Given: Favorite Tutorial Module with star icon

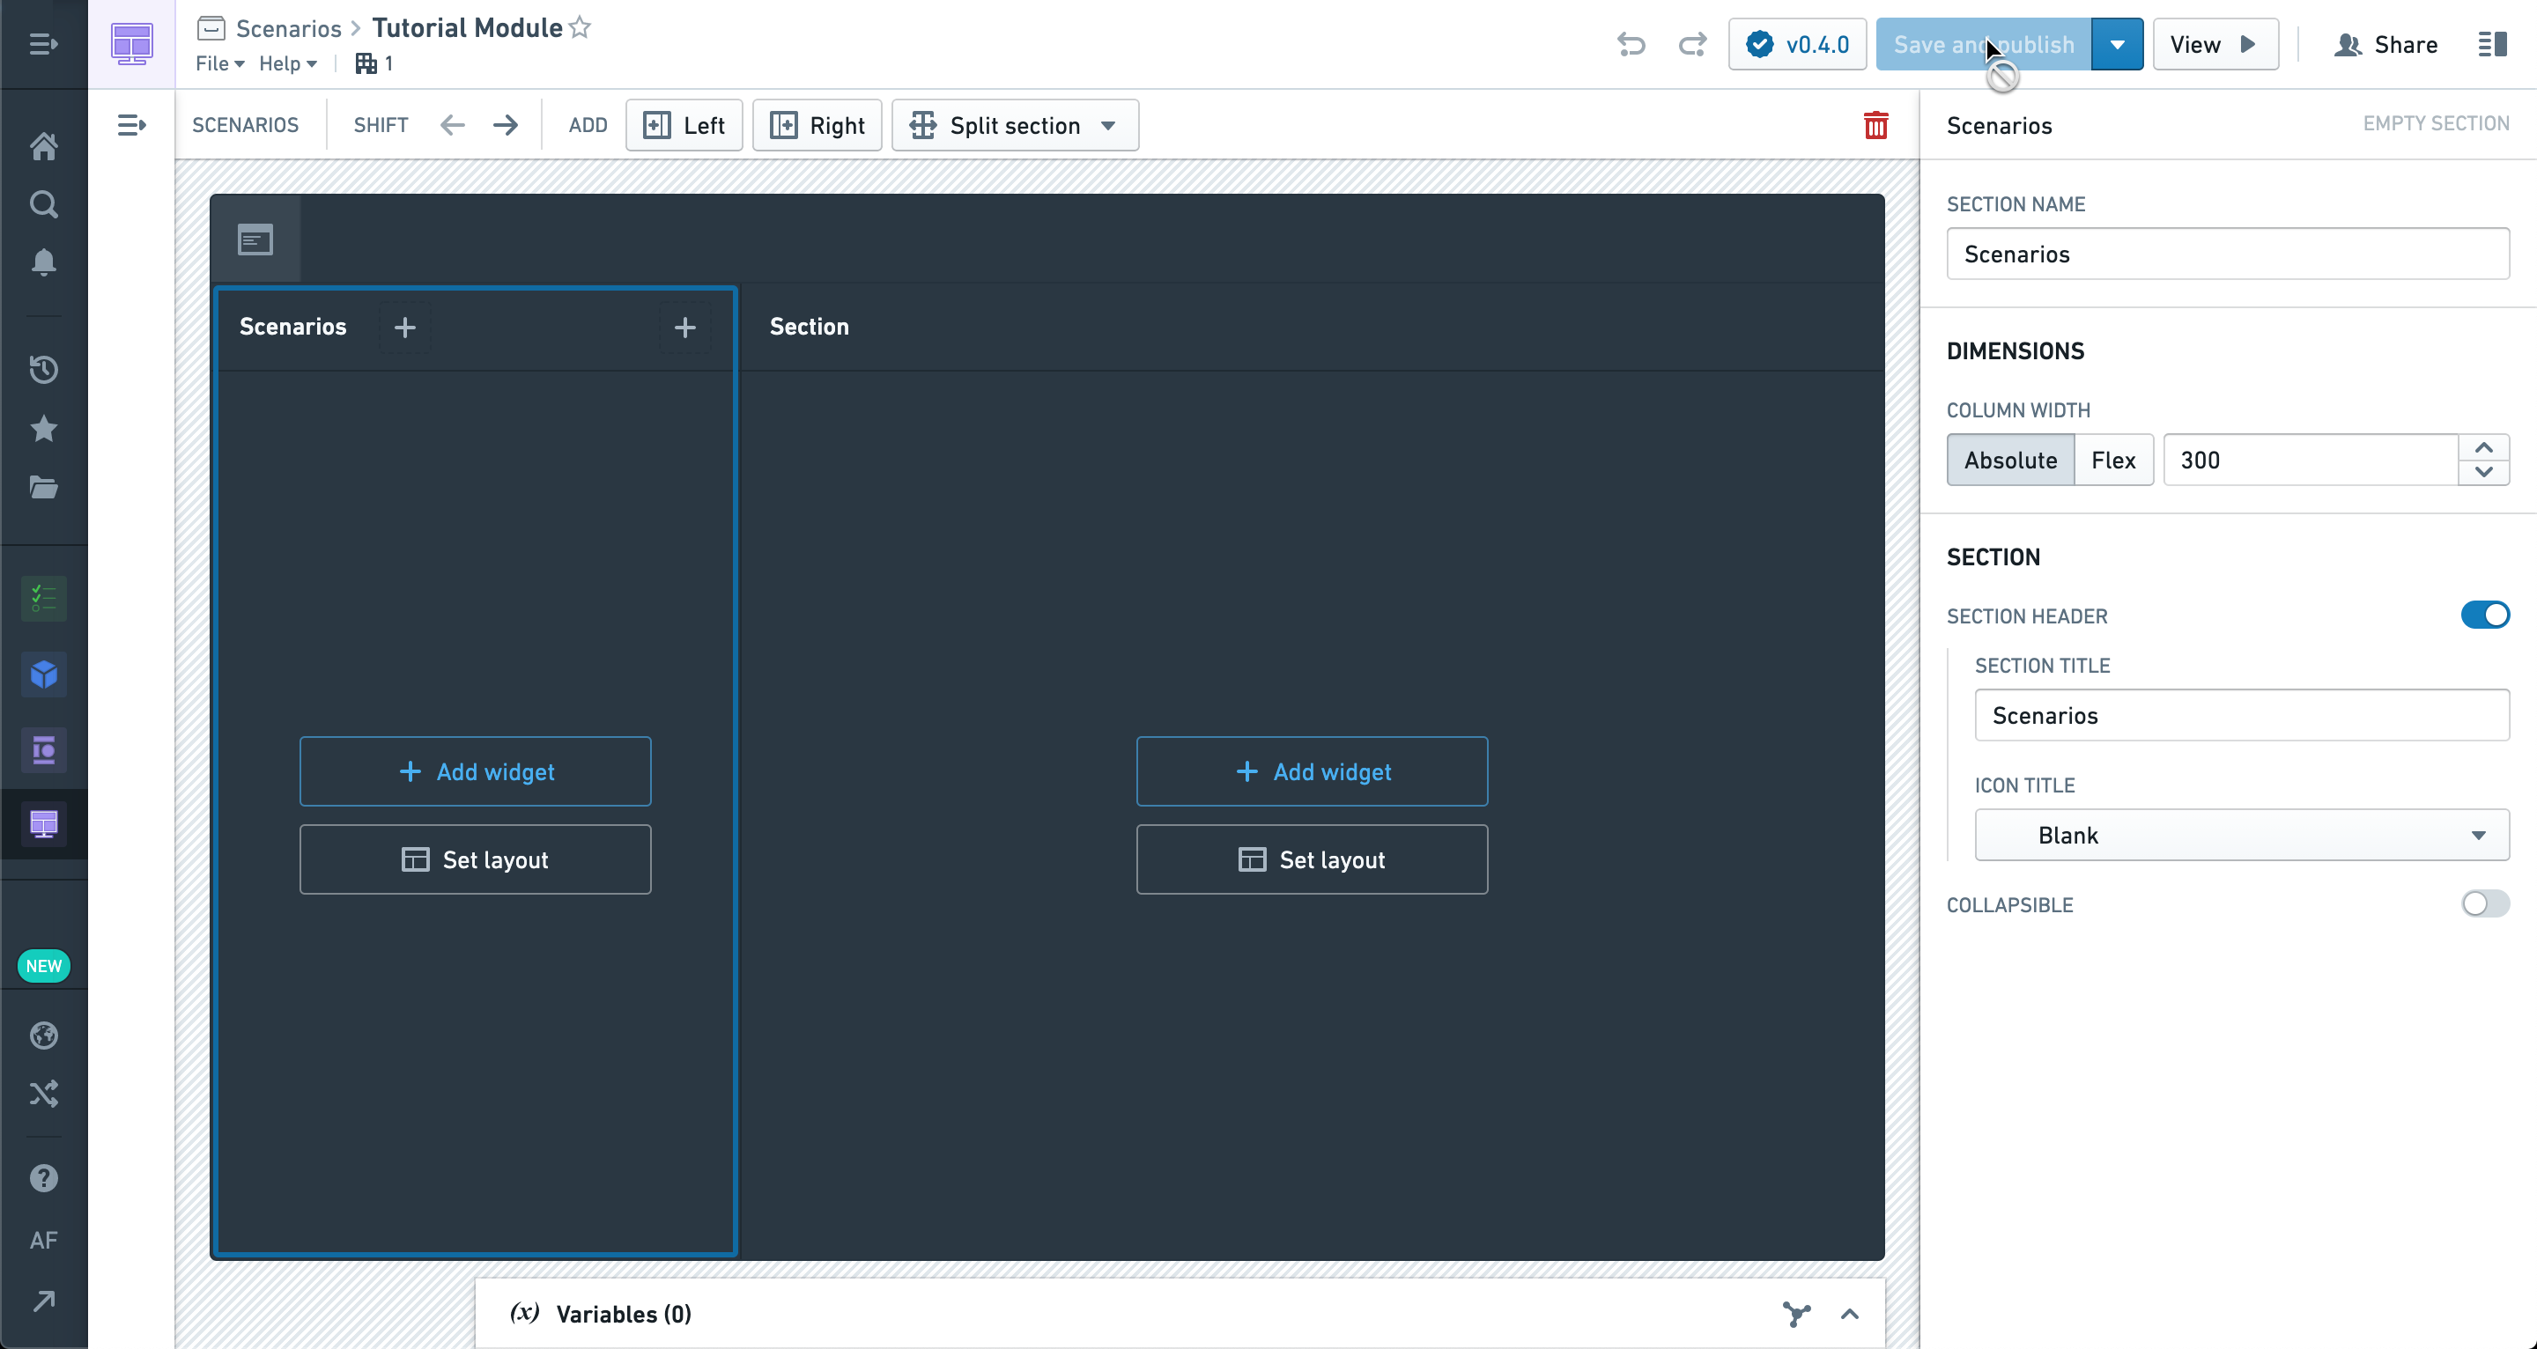Looking at the screenshot, I should [x=581, y=27].
